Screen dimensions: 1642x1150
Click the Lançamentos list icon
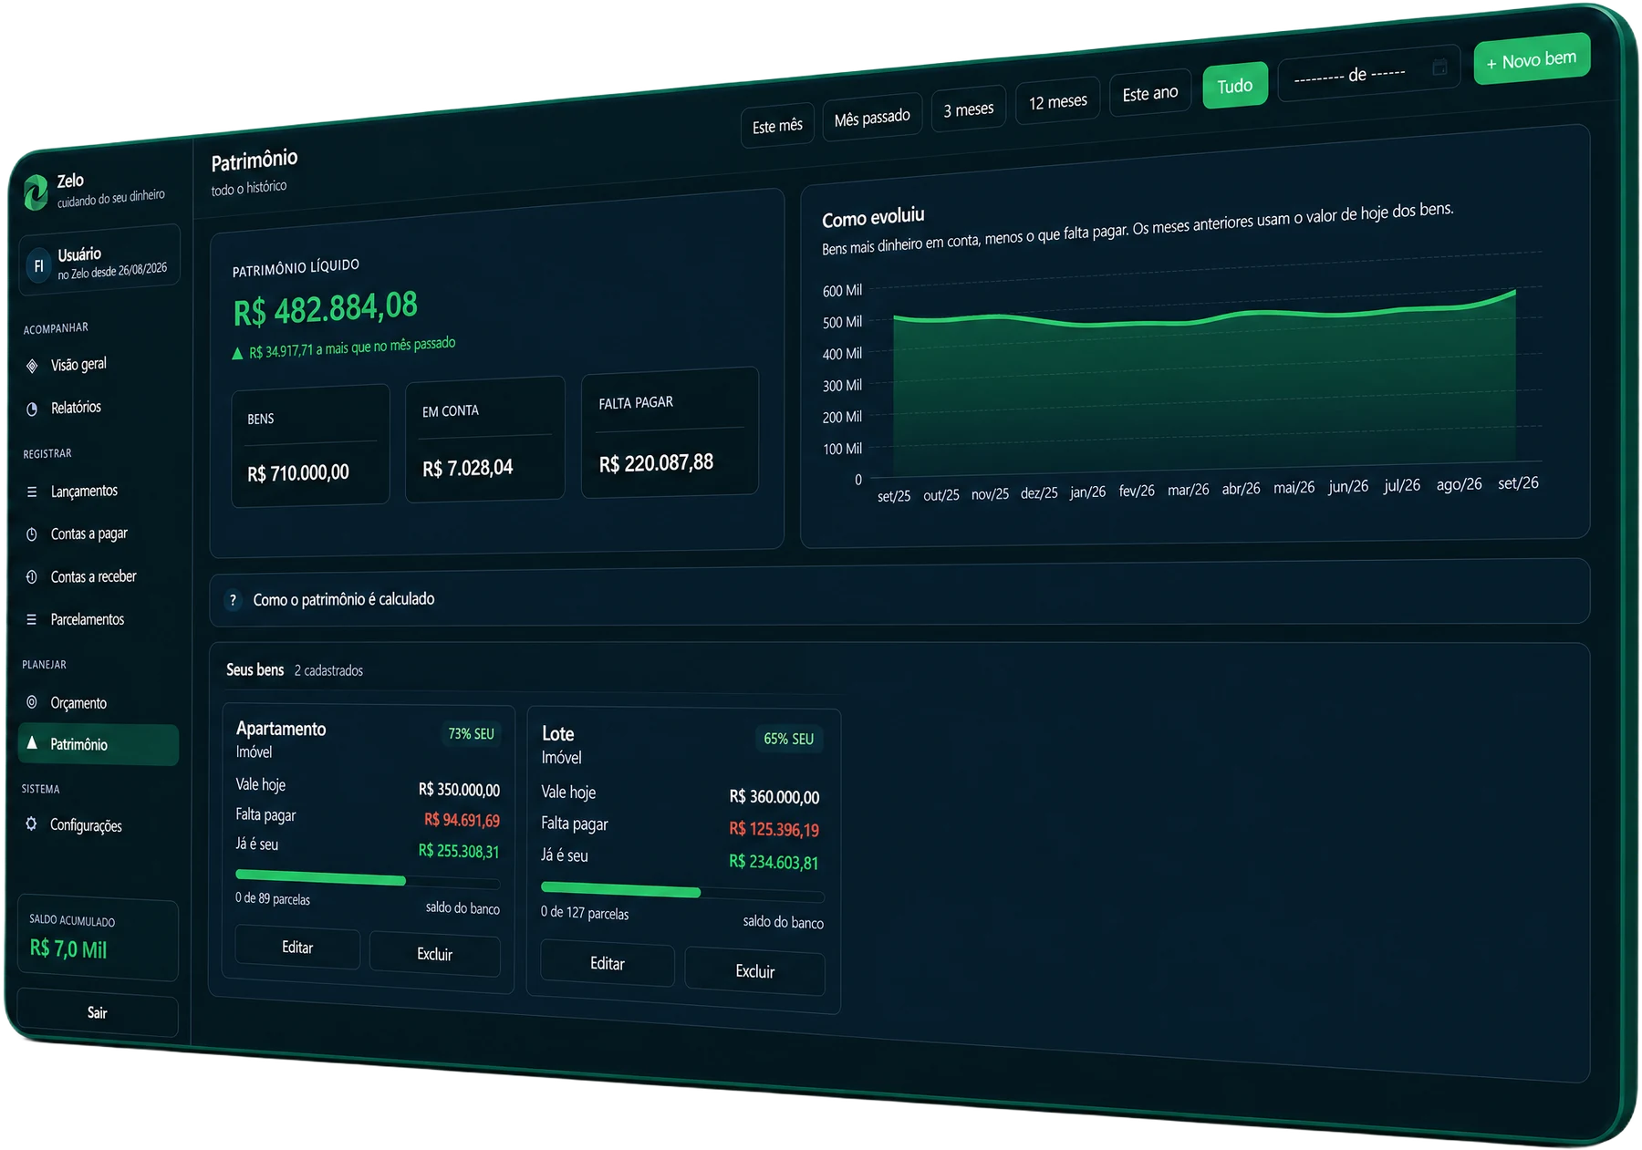point(32,492)
